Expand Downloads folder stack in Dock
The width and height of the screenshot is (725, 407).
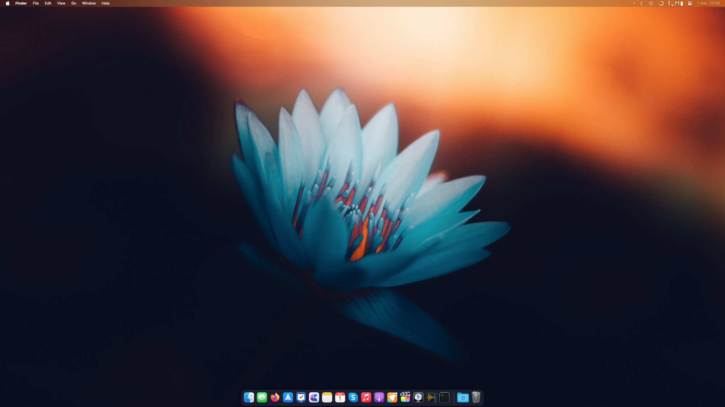click(463, 397)
